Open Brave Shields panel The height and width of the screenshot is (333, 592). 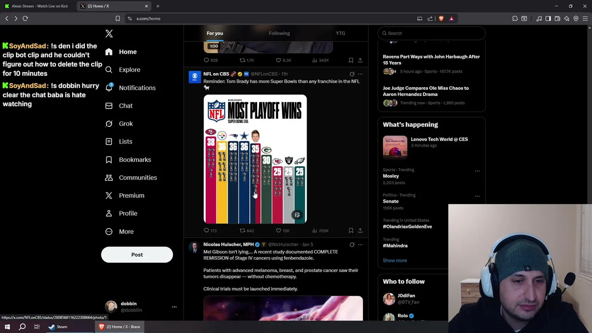click(441, 18)
